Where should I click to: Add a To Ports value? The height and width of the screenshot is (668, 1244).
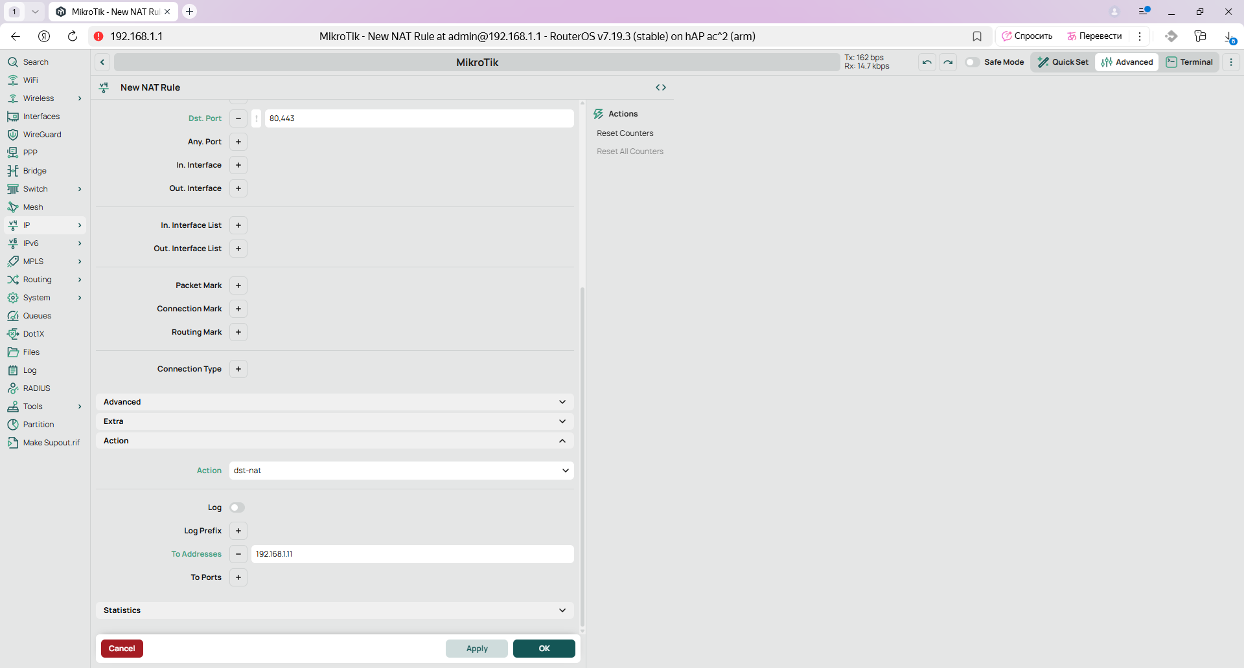point(238,577)
